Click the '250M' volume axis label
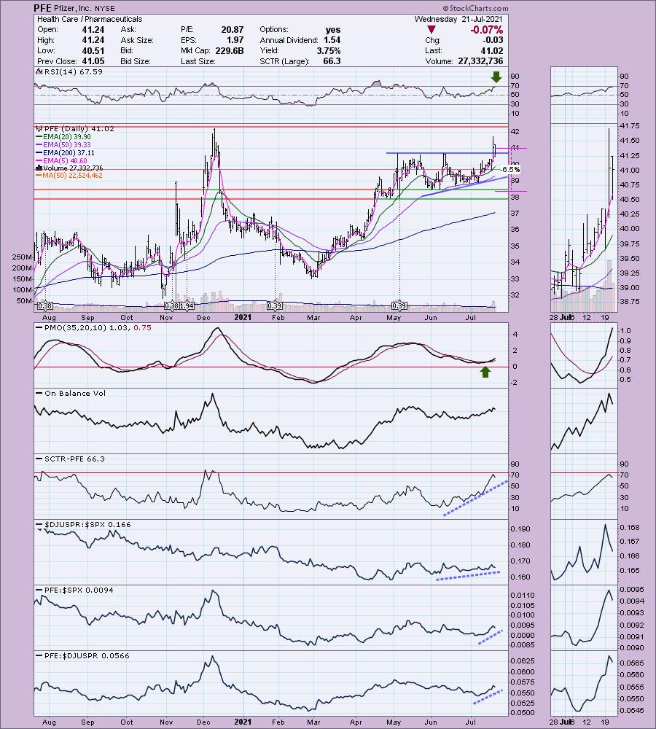 click(x=23, y=257)
